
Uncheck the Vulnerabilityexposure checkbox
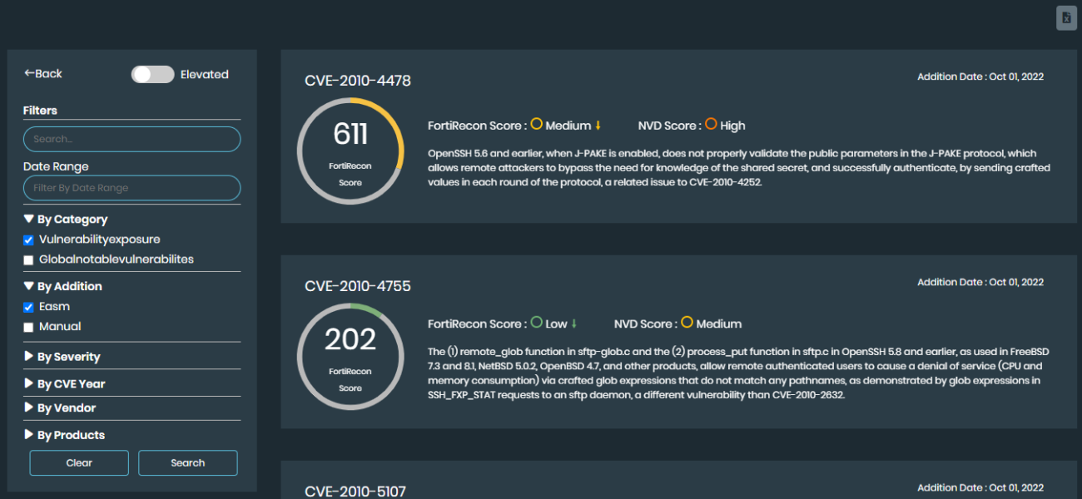click(x=28, y=240)
